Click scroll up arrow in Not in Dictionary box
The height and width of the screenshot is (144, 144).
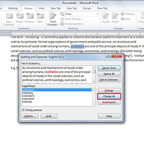click(94, 68)
